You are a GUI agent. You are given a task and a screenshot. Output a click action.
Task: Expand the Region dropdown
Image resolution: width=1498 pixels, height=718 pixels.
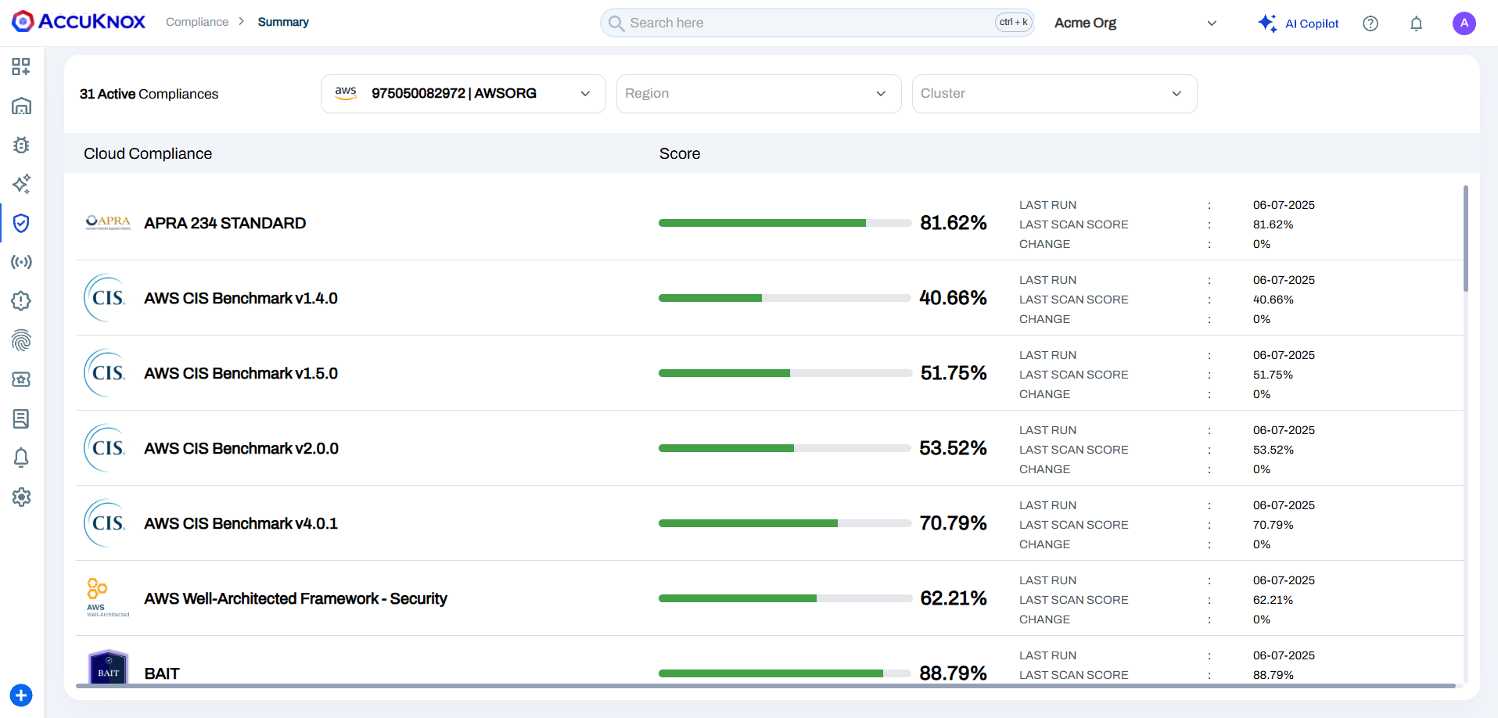(758, 94)
